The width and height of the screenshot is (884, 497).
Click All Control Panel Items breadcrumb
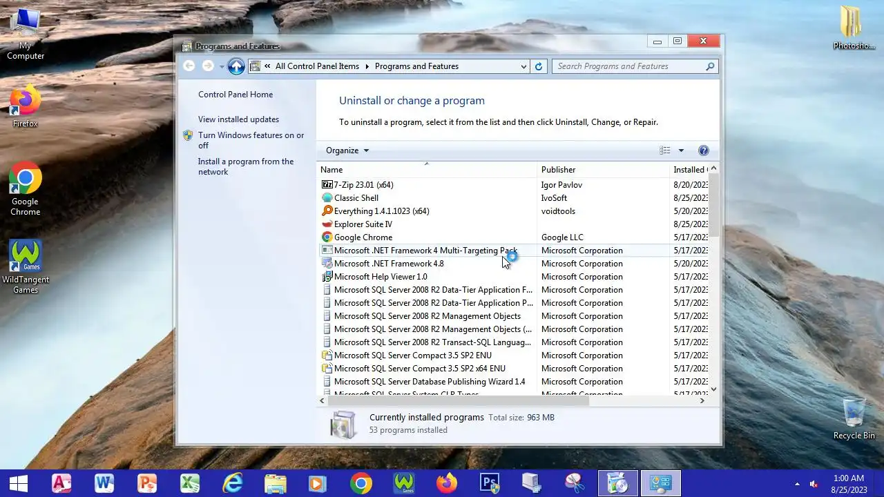[x=317, y=66]
